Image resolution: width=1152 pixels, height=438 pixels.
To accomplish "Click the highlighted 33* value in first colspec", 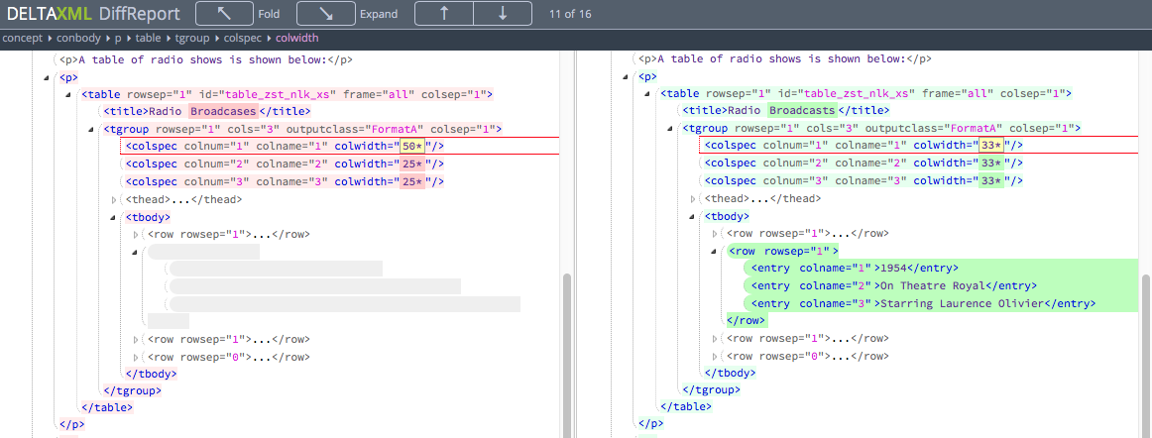I will click(990, 147).
